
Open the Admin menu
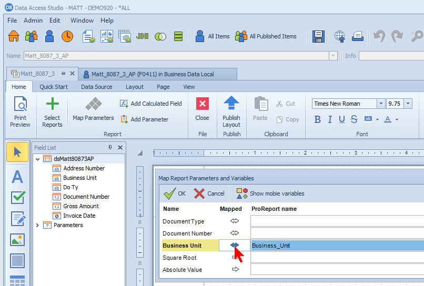(x=33, y=21)
